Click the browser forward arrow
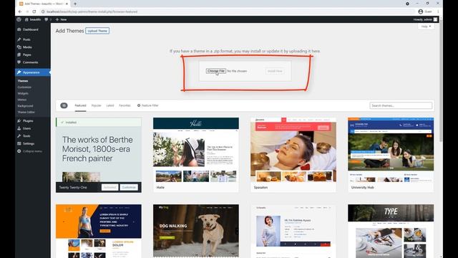The height and width of the screenshot is (258, 458). point(27,11)
